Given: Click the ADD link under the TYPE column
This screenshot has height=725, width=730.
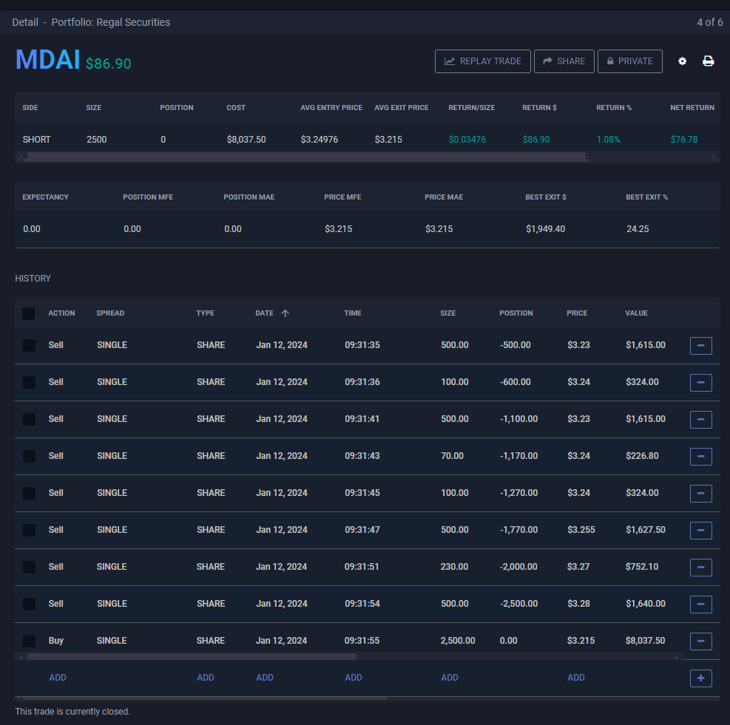Looking at the screenshot, I should (206, 678).
